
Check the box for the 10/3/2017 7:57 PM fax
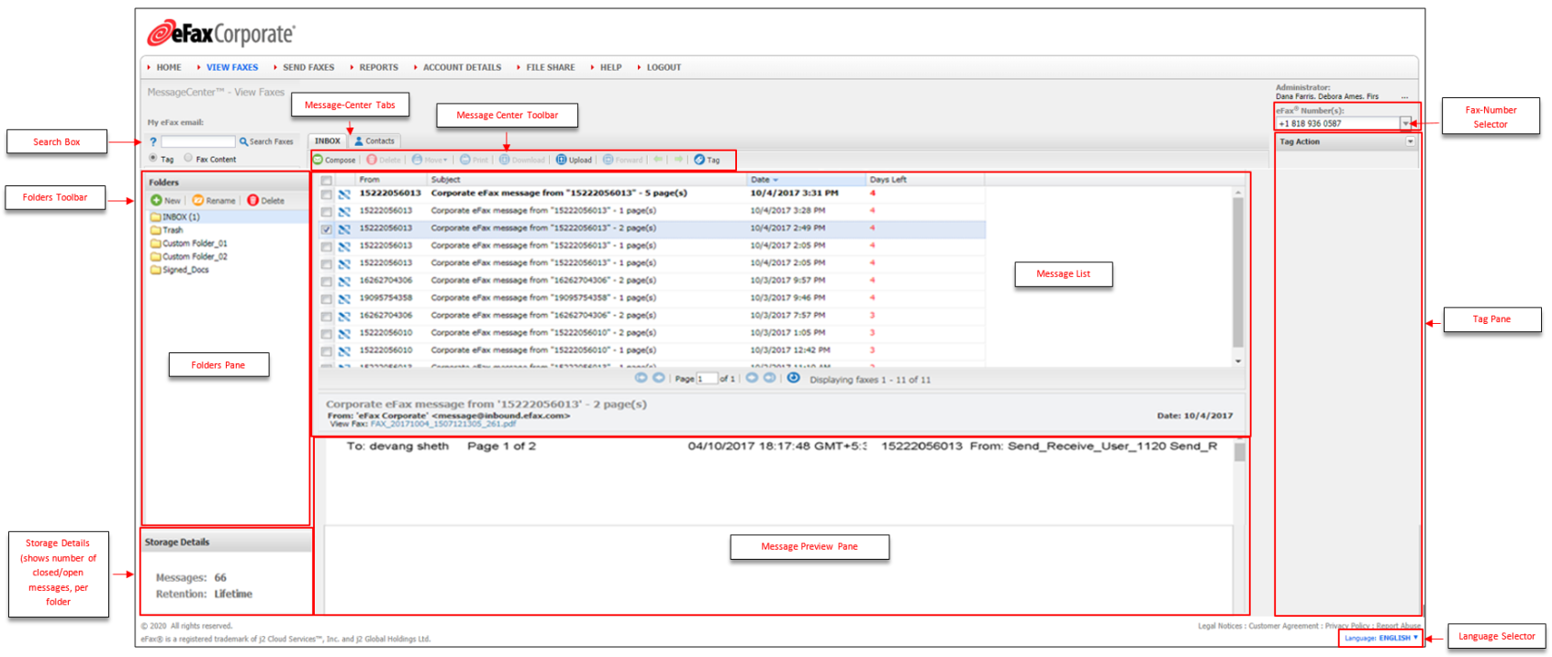click(x=326, y=317)
